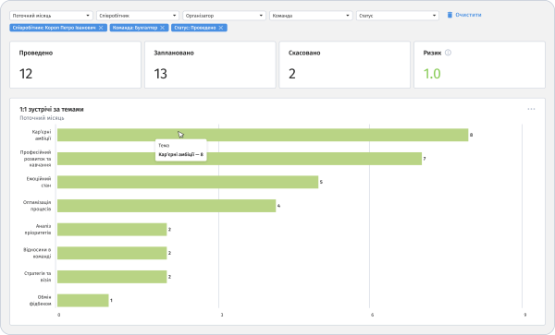Remove the Статус: Проведено filter chip
This screenshot has width=555, height=335.
(x=221, y=28)
